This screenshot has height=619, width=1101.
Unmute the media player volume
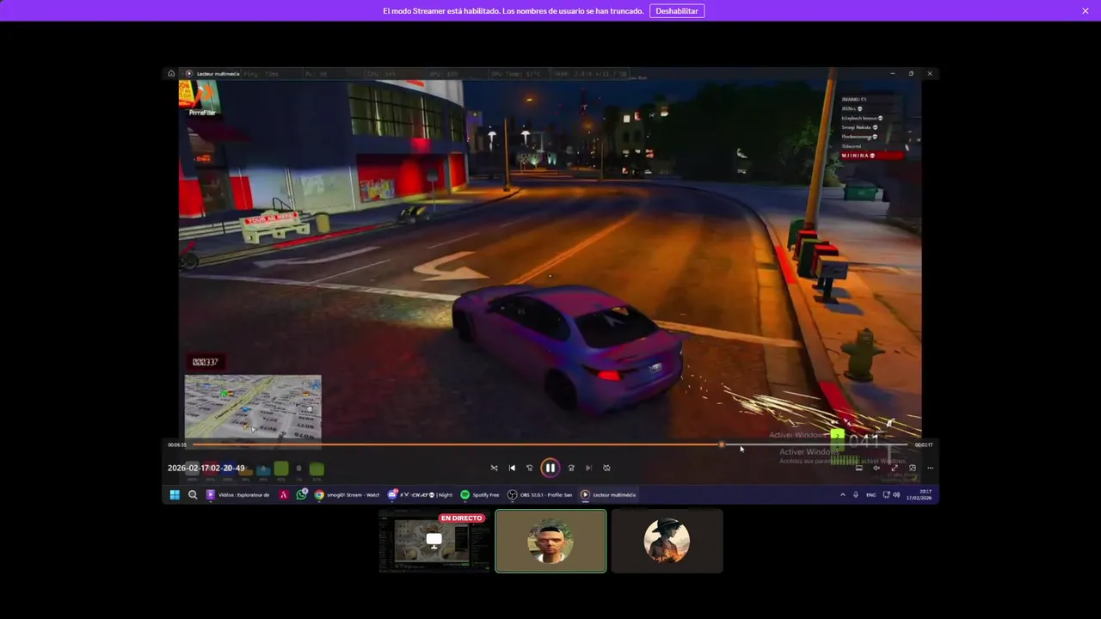point(876,468)
